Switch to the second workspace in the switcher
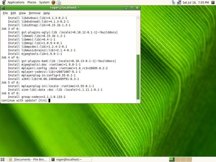 [x=178, y=159]
